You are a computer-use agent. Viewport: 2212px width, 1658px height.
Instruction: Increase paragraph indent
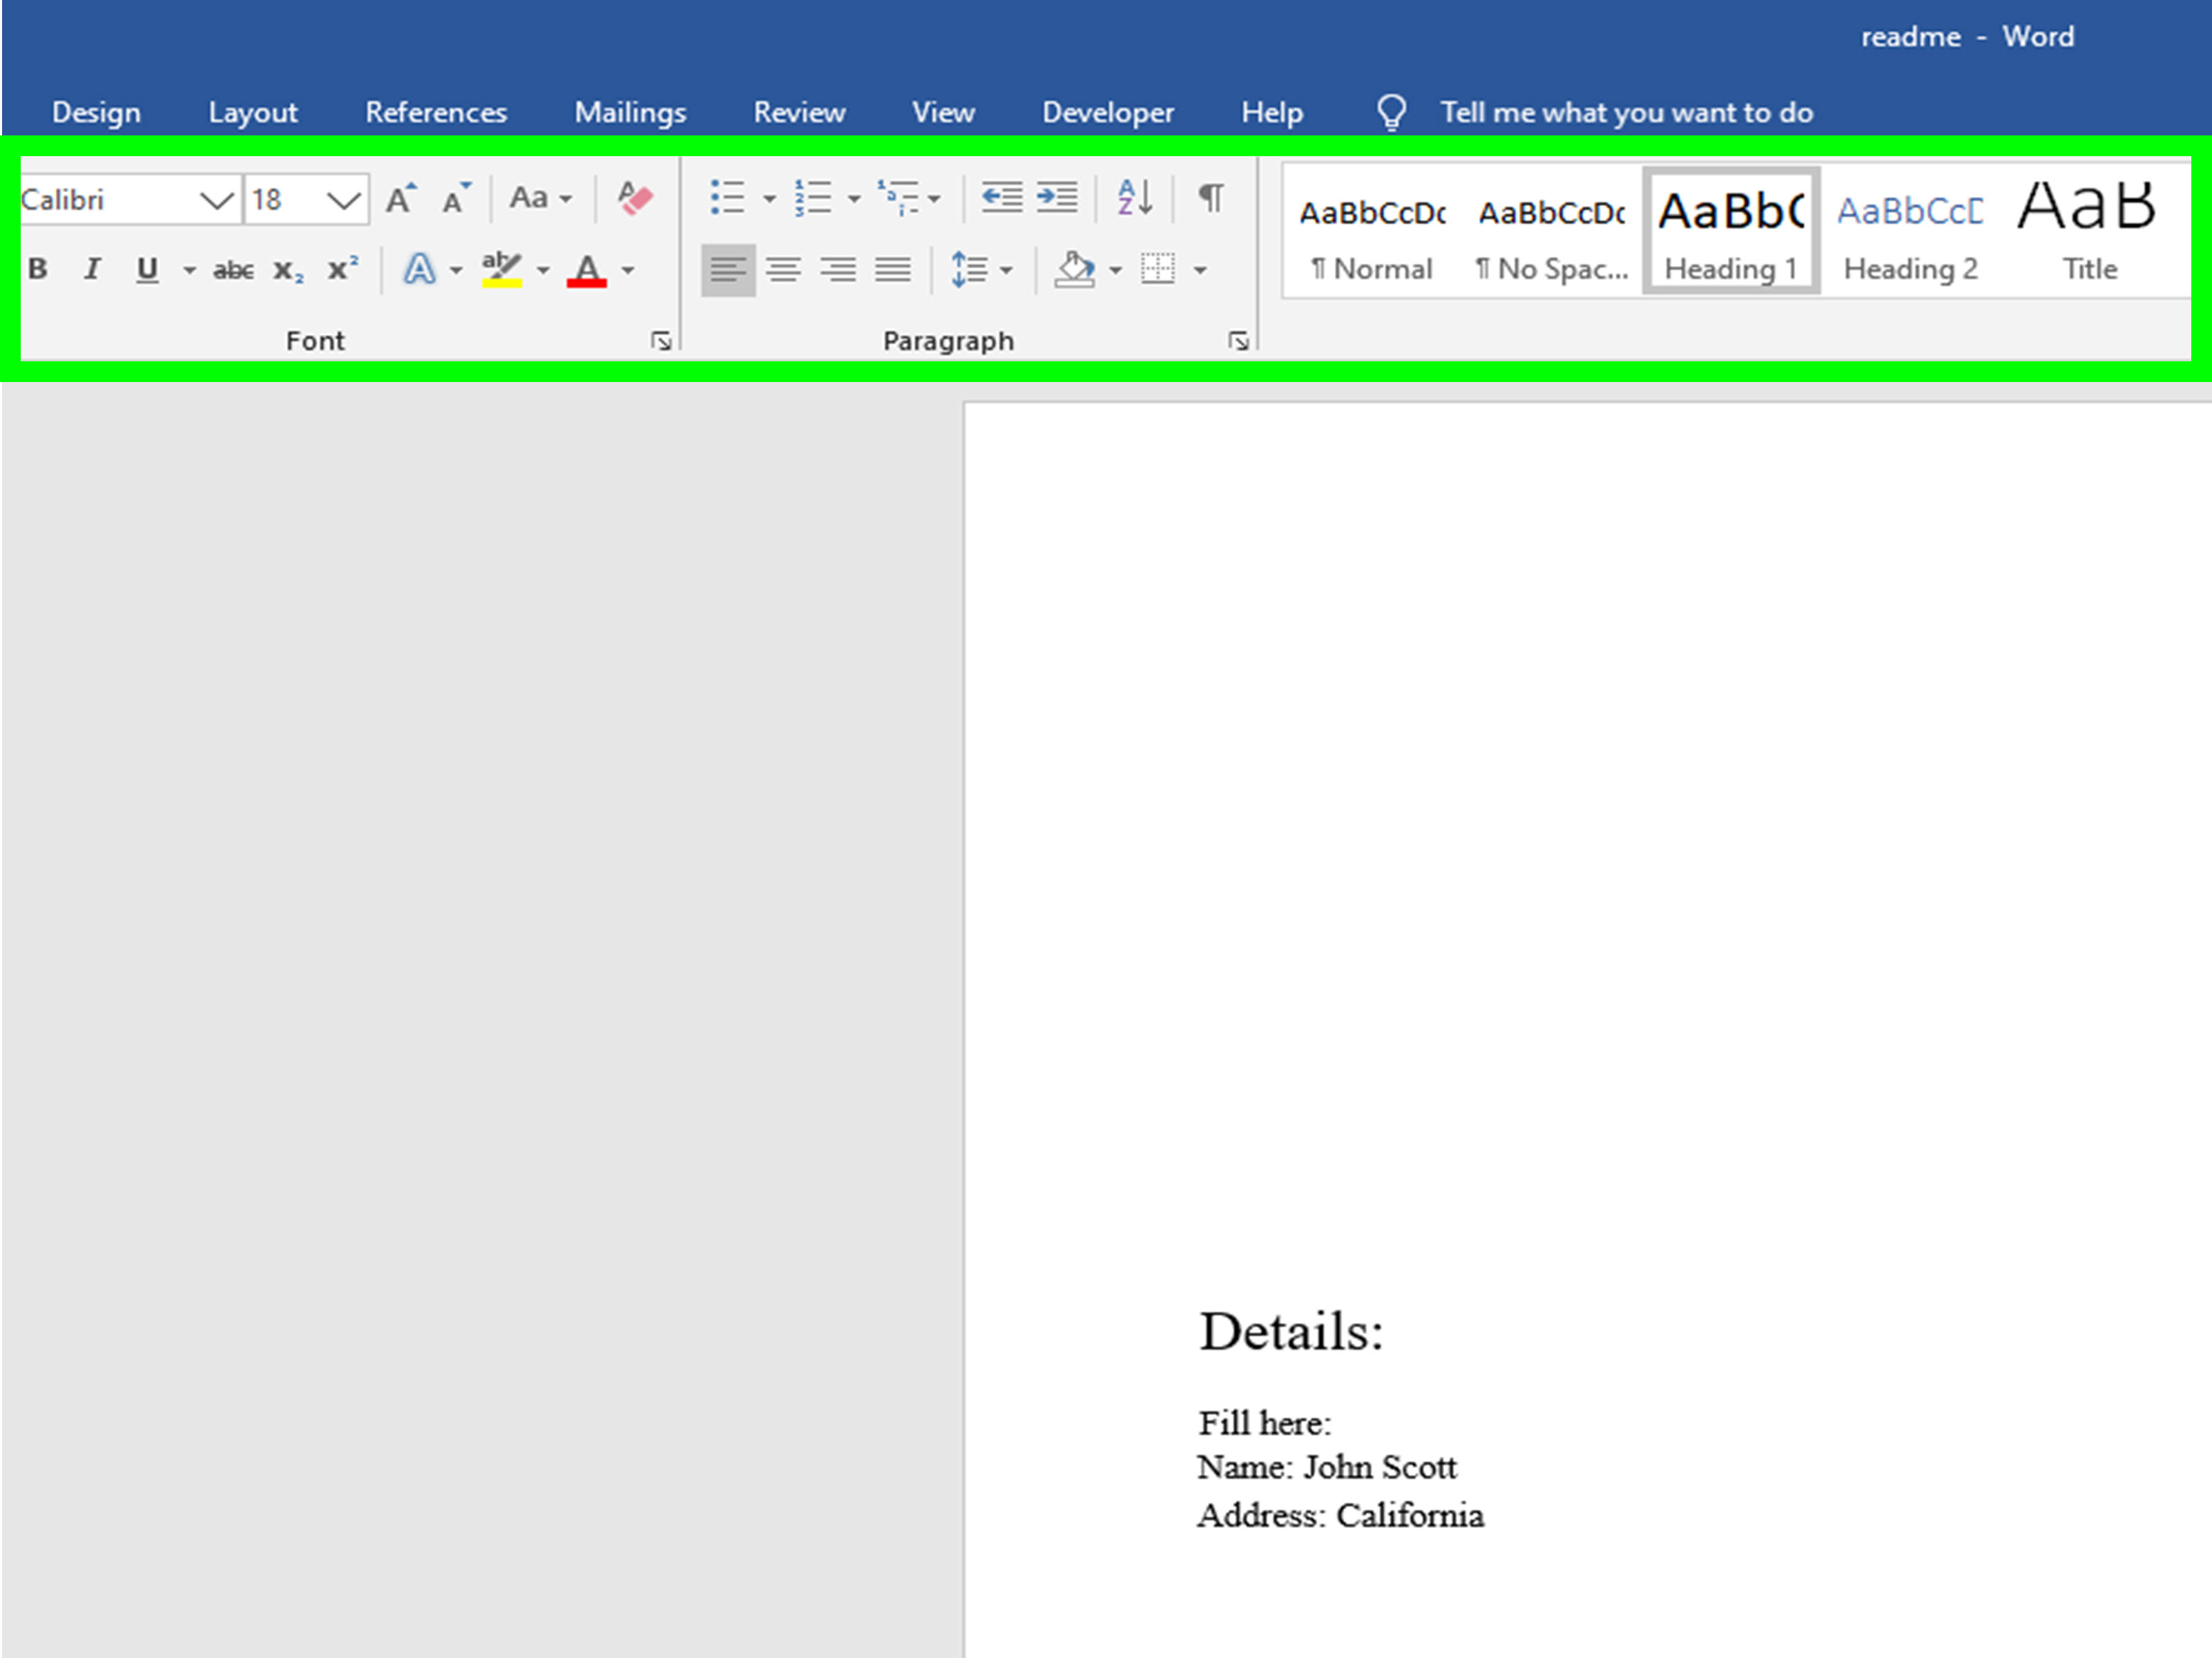(x=1057, y=197)
